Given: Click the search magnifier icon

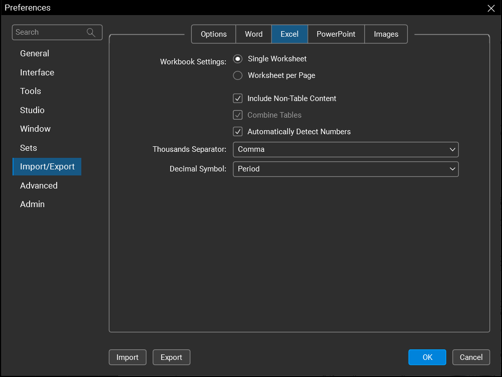Looking at the screenshot, I should tap(91, 32).
